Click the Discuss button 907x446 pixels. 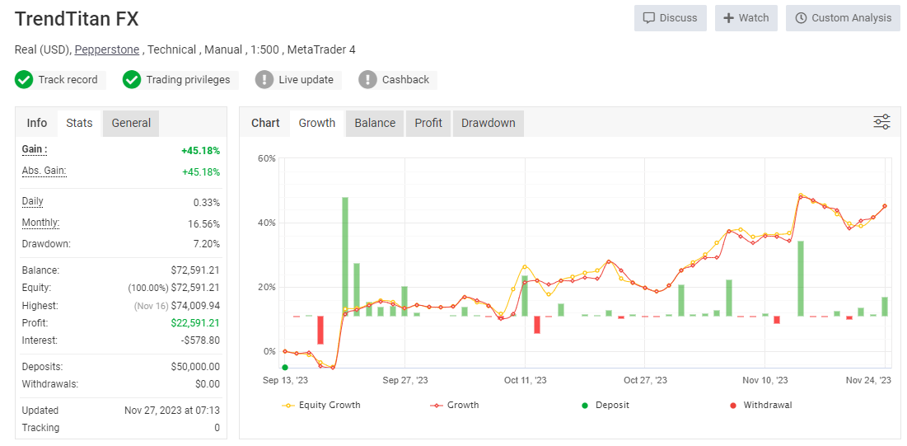(x=671, y=18)
